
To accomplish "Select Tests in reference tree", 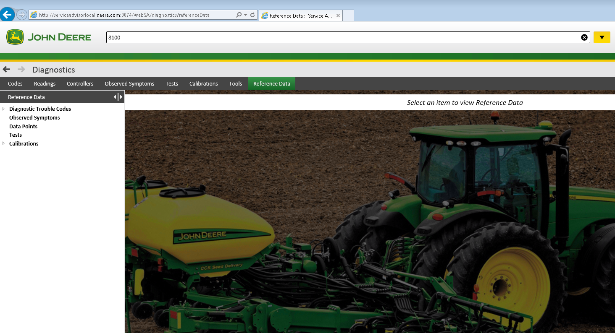I will click(x=16, y=135).
